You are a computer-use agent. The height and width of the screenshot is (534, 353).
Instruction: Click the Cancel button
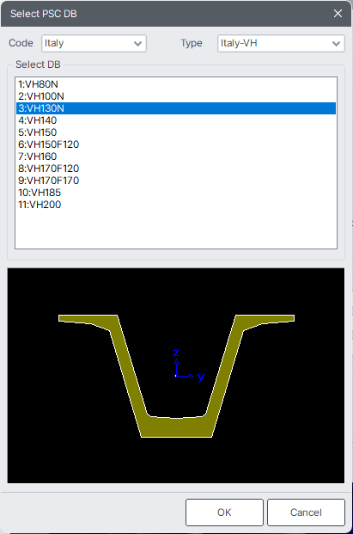tap(306, 513)
